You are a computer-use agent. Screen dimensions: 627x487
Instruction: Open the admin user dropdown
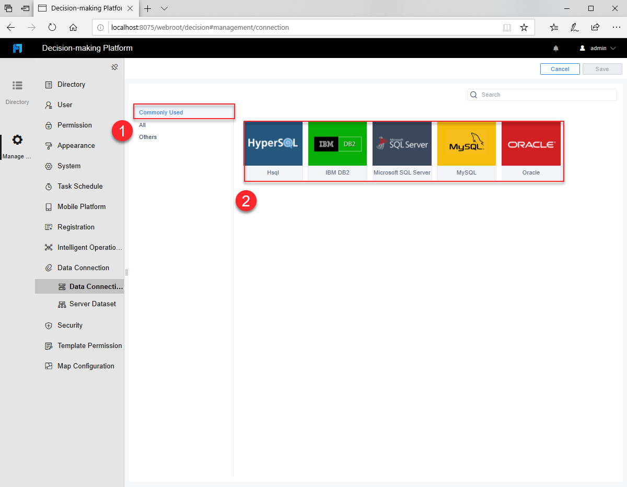click(598, 48)
